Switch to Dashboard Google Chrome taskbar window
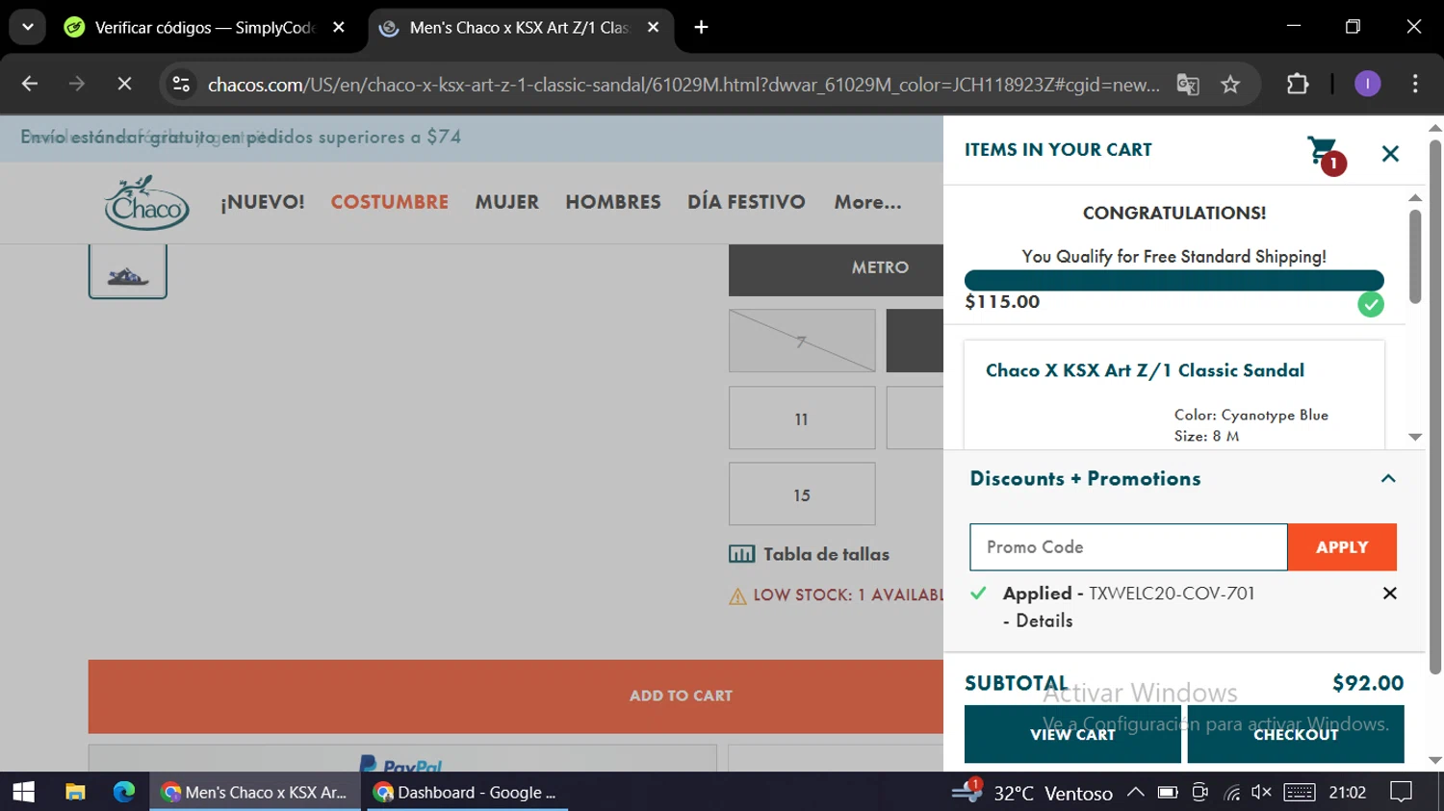This screenshot has width=1444, height=811. point(465,792)
